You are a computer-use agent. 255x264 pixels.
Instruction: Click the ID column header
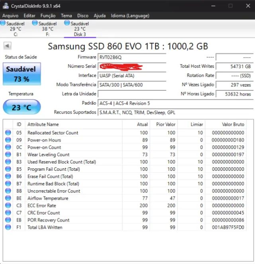coord(19,124)
